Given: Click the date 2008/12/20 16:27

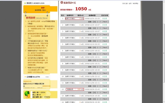Looking at the screenshot, I should [x=92, y=38].
